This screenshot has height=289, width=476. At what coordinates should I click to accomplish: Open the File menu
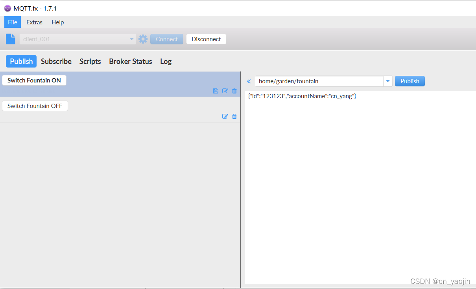tap(13, 22)
